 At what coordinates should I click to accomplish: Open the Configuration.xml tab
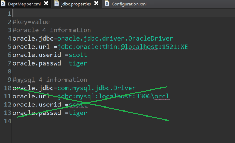point(129,4)
